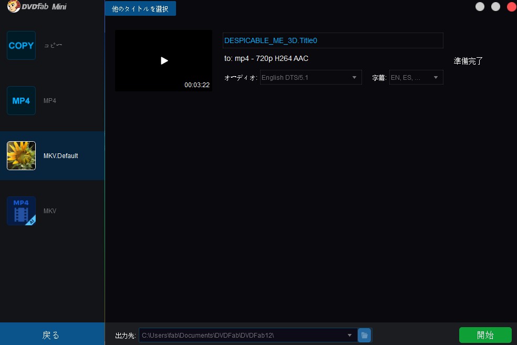Click the first gray window button

[480, 7]
